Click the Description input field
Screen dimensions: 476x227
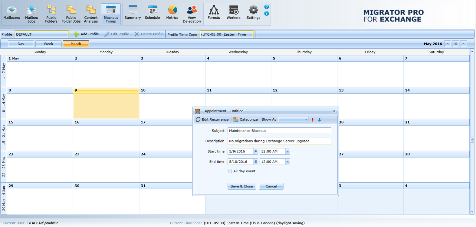click(x=279, y=141)
